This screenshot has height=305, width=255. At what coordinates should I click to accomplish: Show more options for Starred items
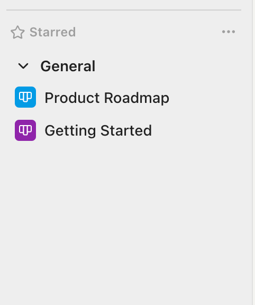(229, 32)
